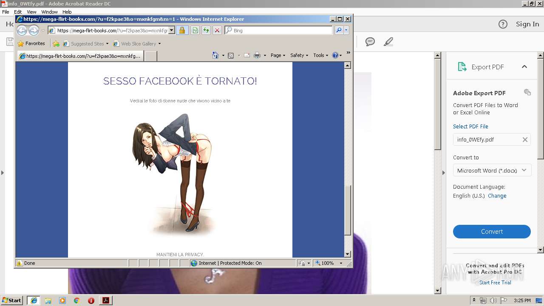Click the copy icon beside Adobe Export PDF
This screenshot has width=544, height=306.
527,92
